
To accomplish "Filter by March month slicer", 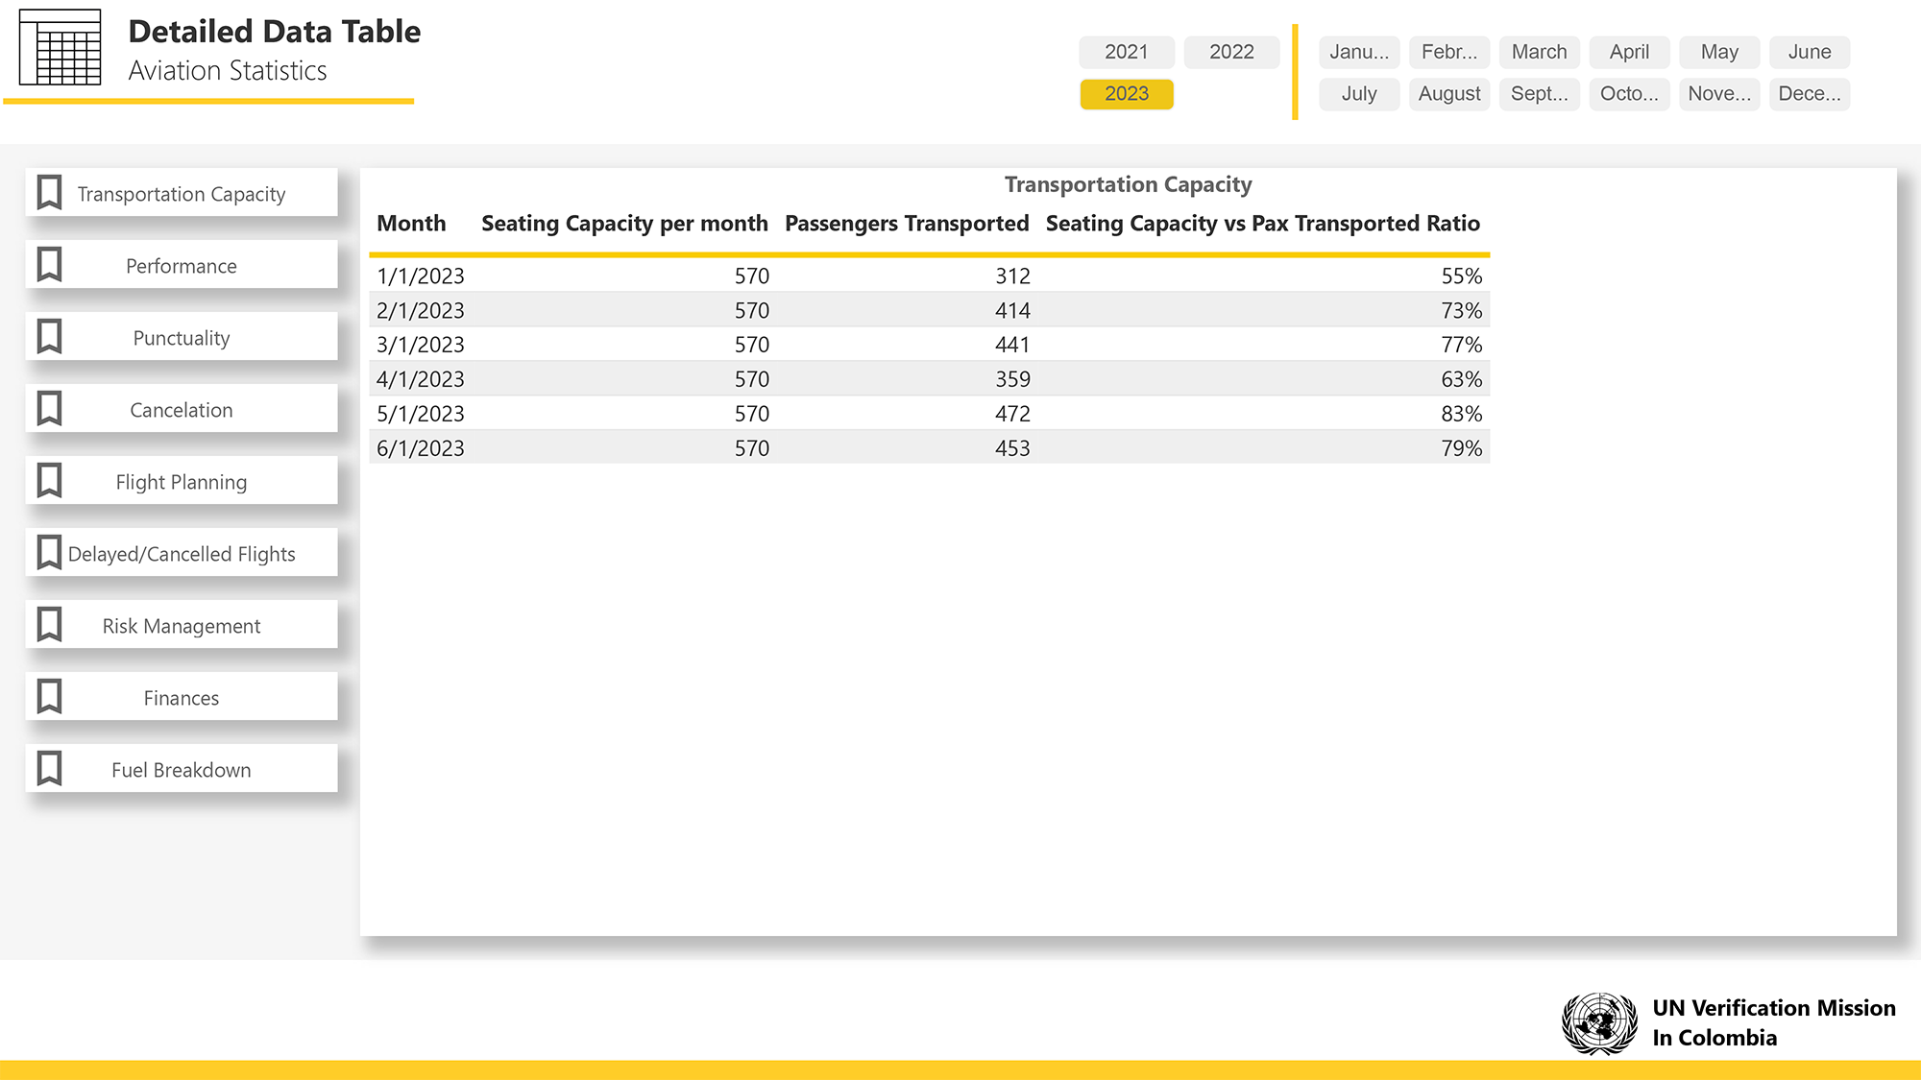I will 1540,52.
